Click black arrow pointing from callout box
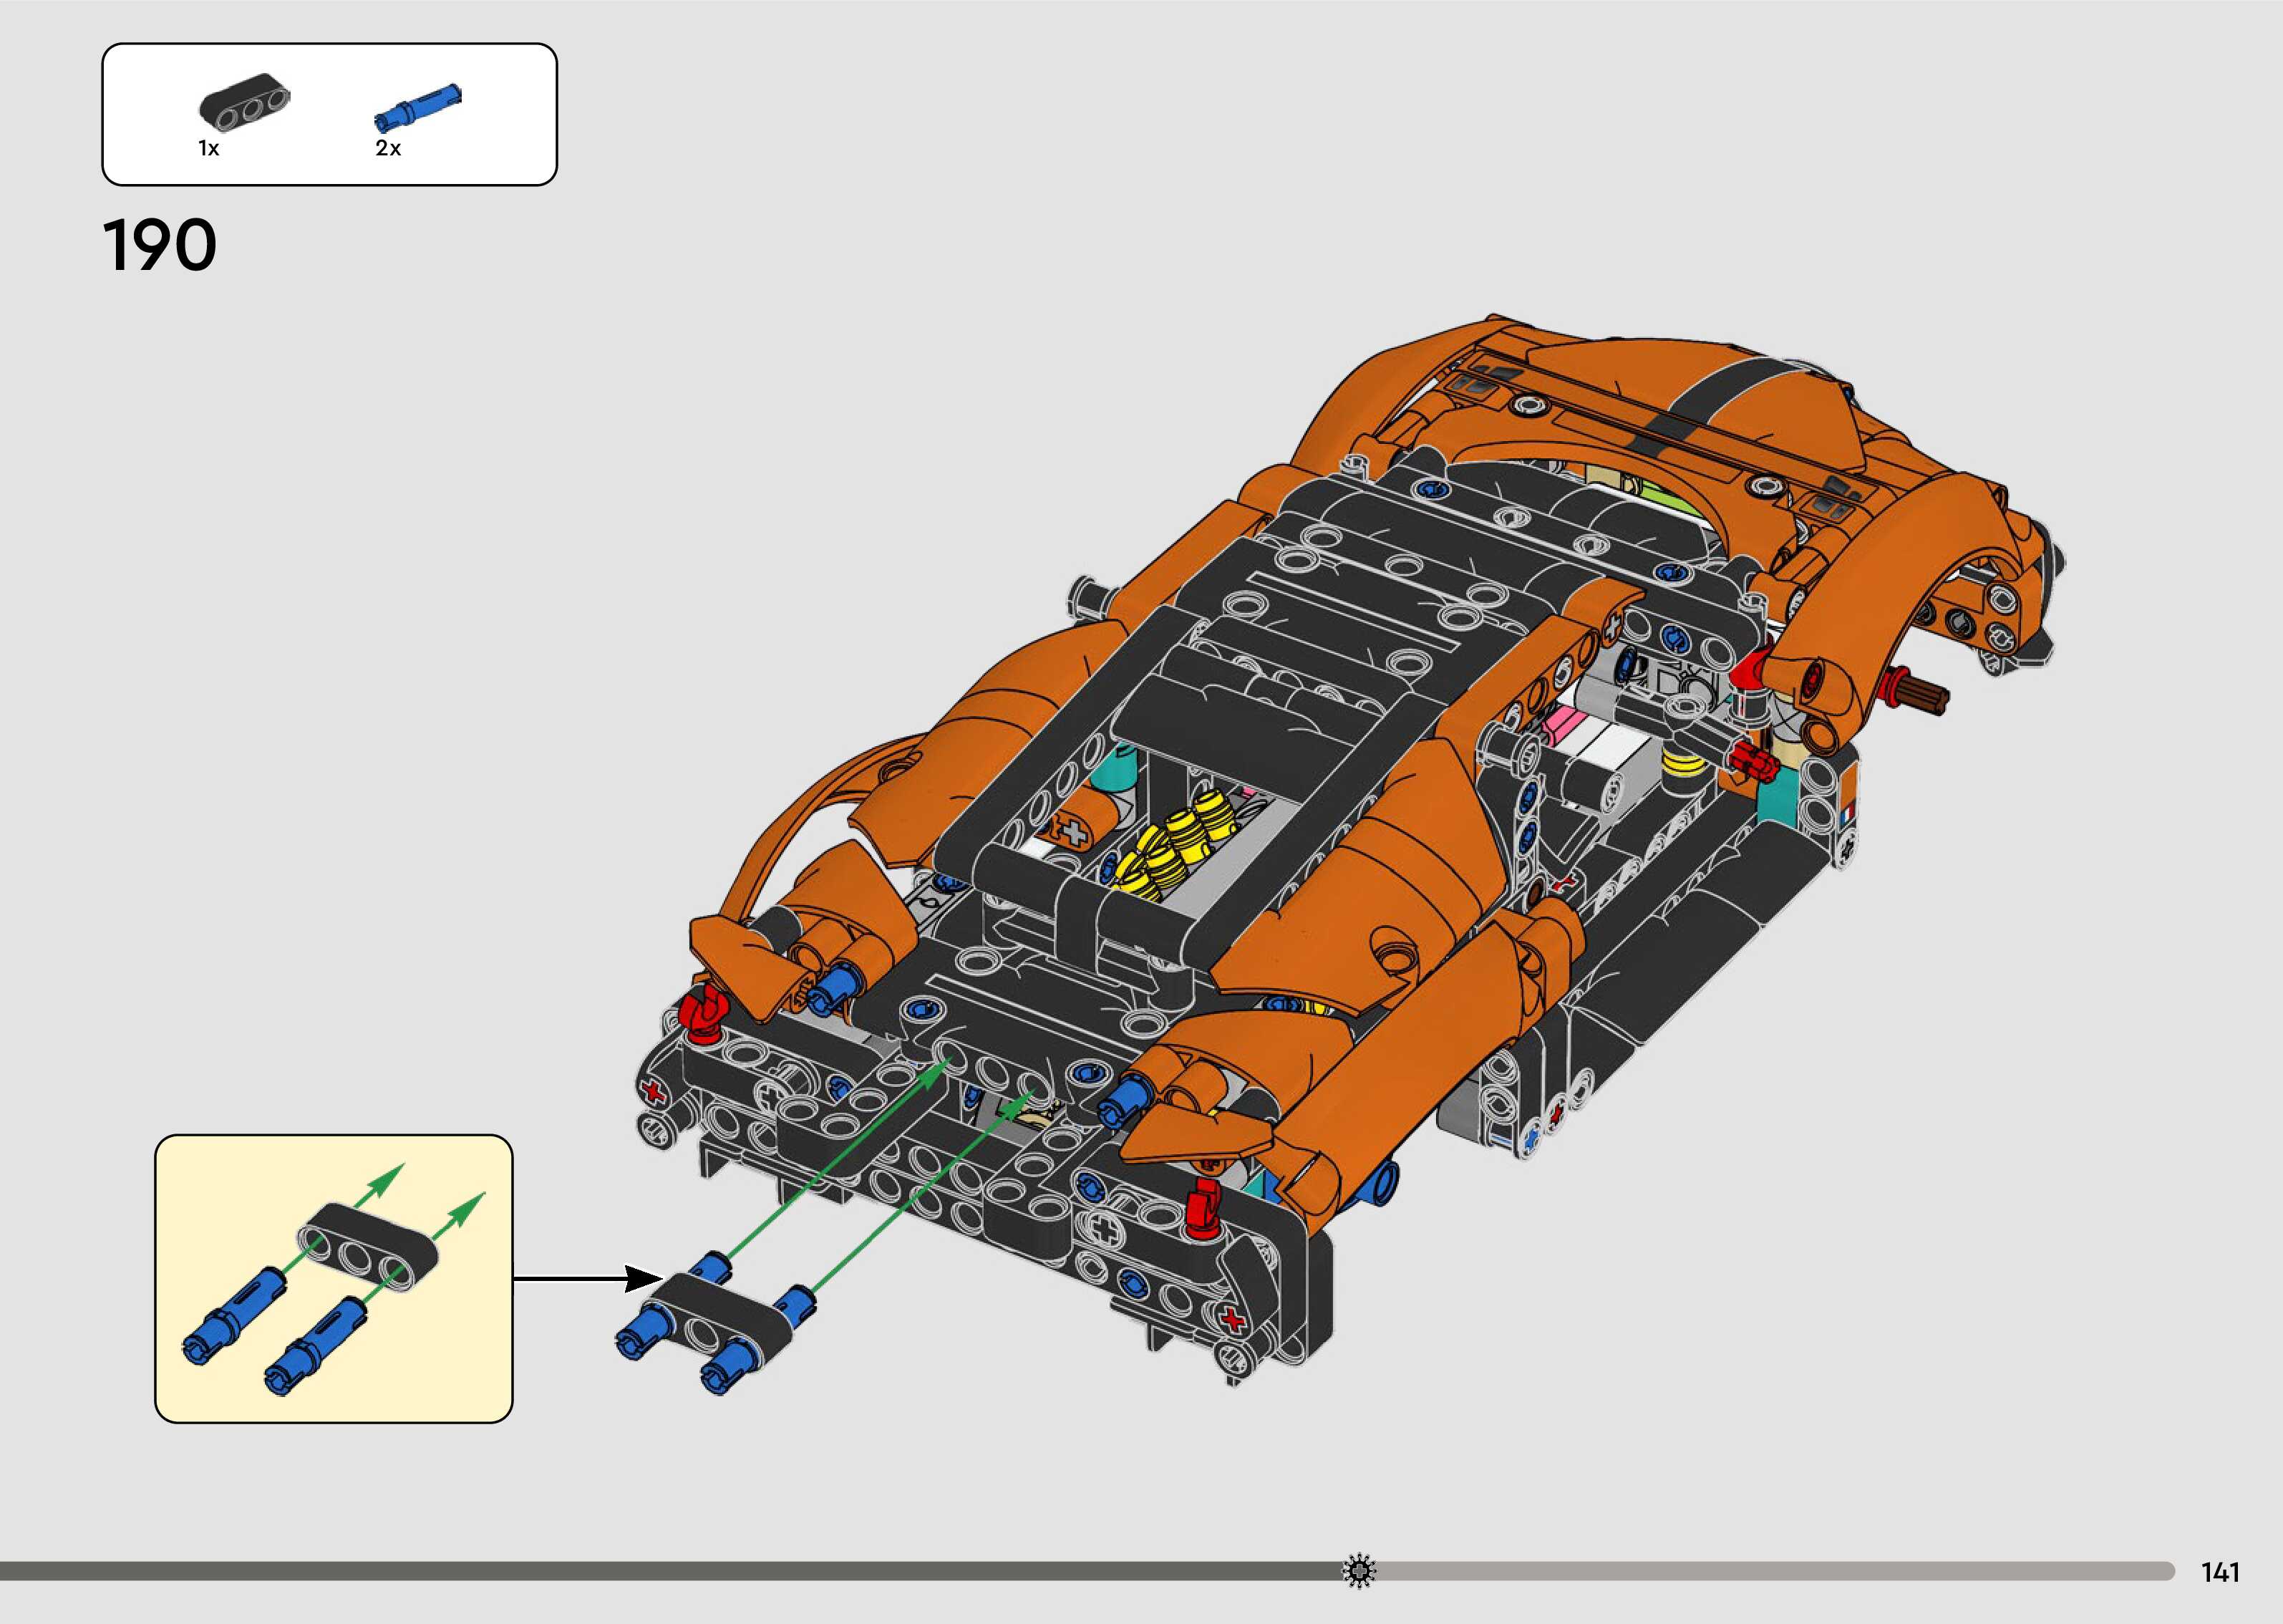This screenshot has width=2283, height=1624. click(587, 1278)
